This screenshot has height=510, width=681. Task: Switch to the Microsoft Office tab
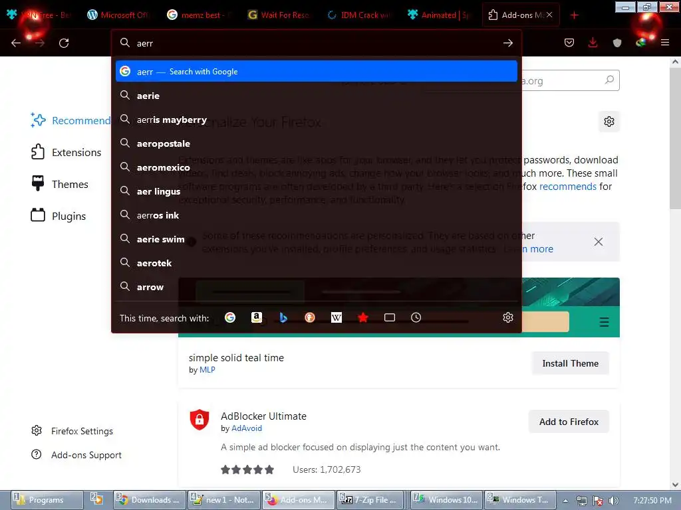[x=118, y=15]
